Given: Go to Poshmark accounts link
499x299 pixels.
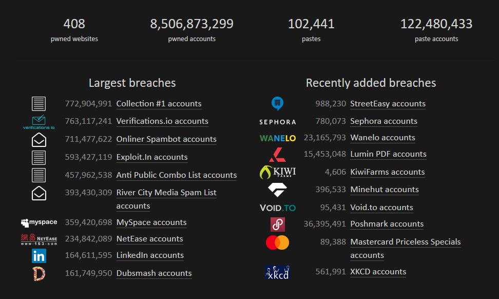Looking at the screenshot, I should [387, 224].
